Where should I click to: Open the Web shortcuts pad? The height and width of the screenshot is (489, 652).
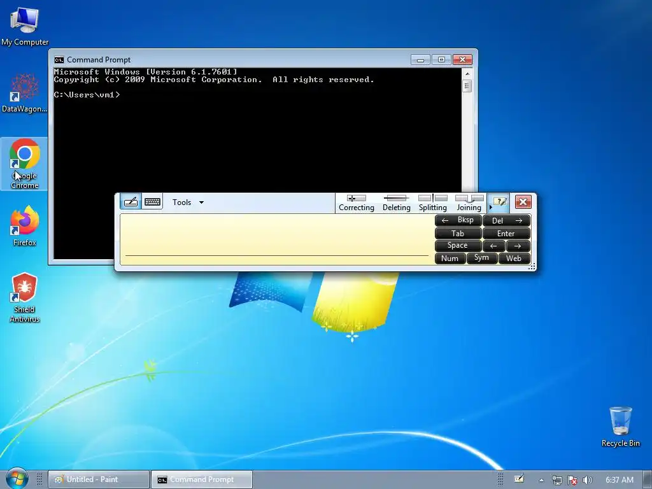(x=514, y=259)
